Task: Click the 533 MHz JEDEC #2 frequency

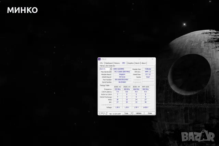Action: point(117,89)
